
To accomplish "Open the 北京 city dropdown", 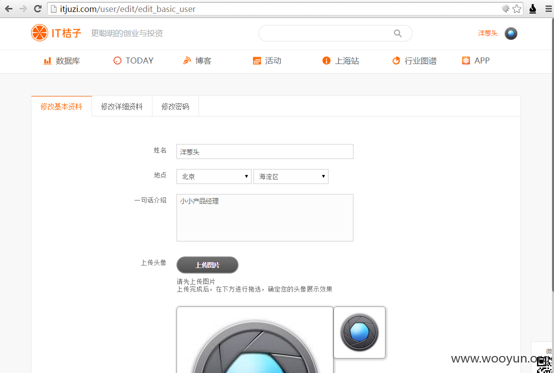I will (214, 176).
